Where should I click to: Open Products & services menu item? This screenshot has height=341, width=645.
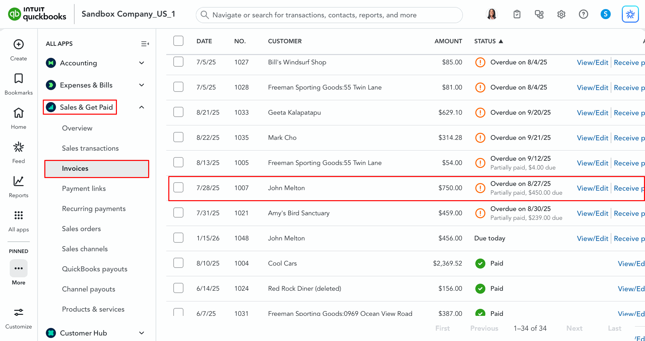[x=93, y=309]
